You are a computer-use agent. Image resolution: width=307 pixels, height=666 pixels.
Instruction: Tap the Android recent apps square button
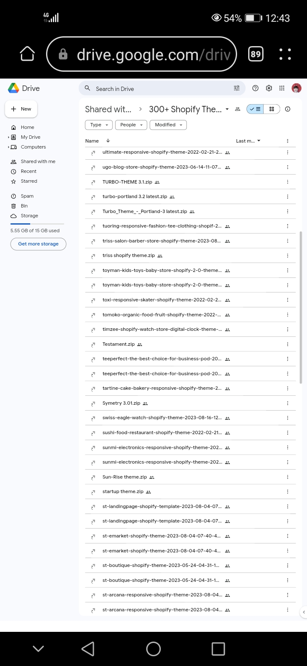218,649
